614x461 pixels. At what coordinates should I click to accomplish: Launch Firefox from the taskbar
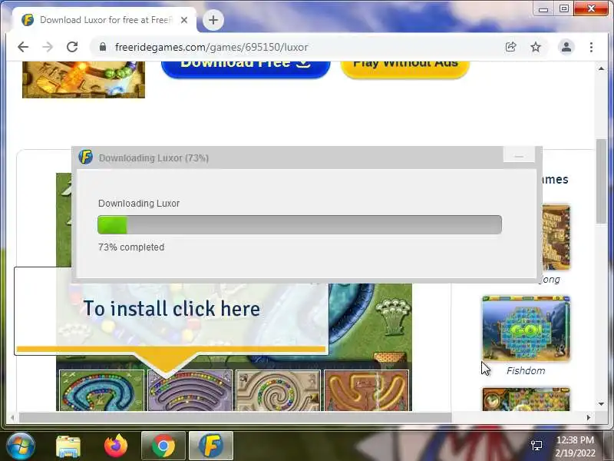coord(116,446)
